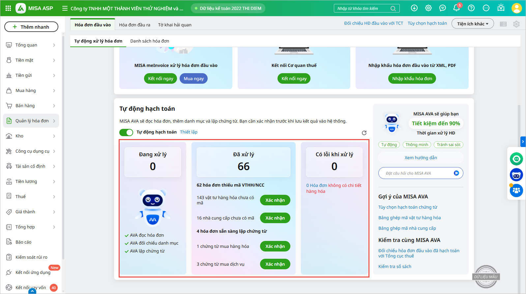Confirm 16 nhà cung cấp chưa có mã
This screenshot has width=526, height=294.
point(275,218)
